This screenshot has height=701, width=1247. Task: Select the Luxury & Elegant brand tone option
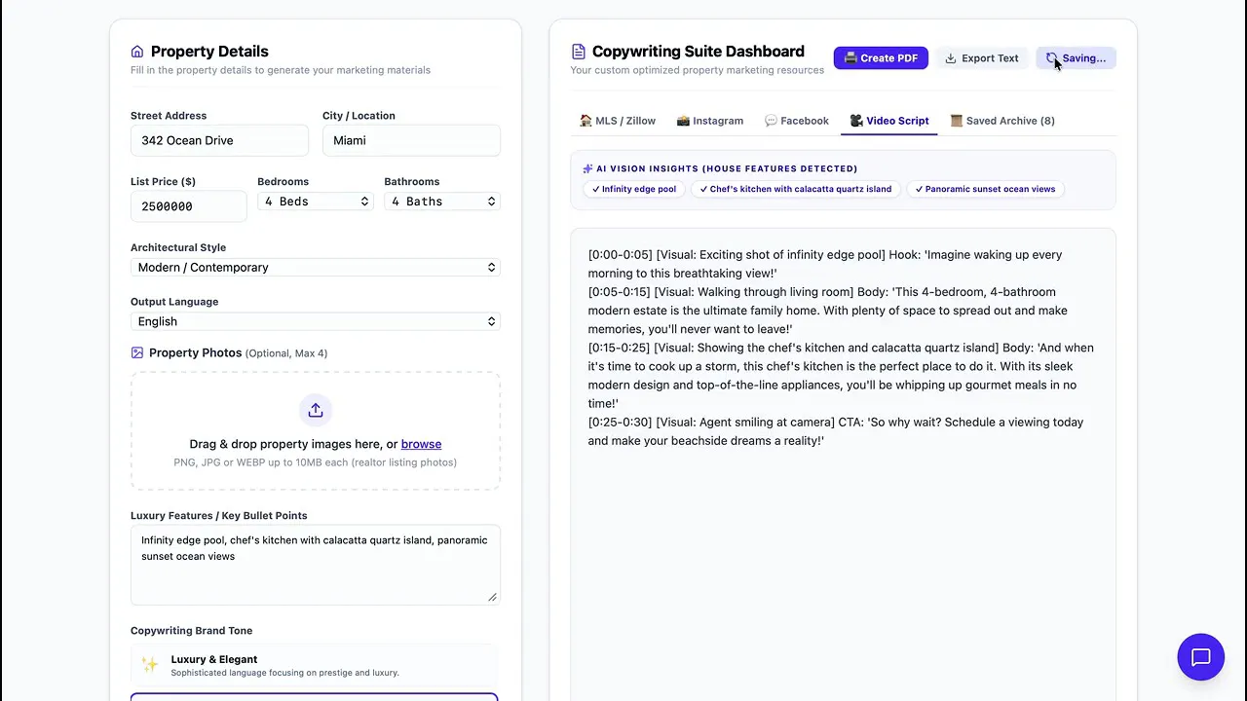(315, 665)
